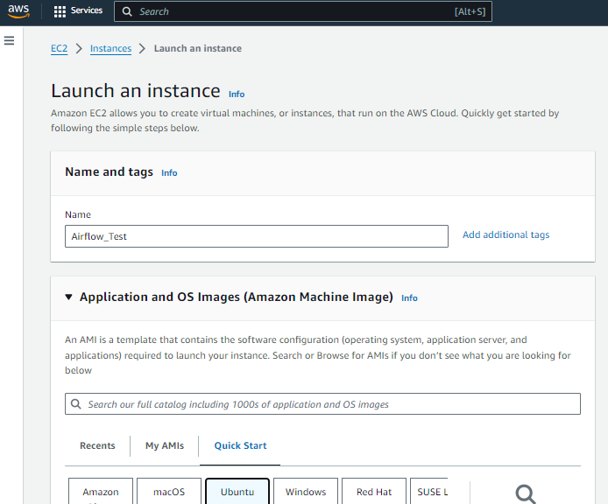This screenshot has width=608, height=504.
Task: Click the Name and tags heading
Action: coord(109,172)
